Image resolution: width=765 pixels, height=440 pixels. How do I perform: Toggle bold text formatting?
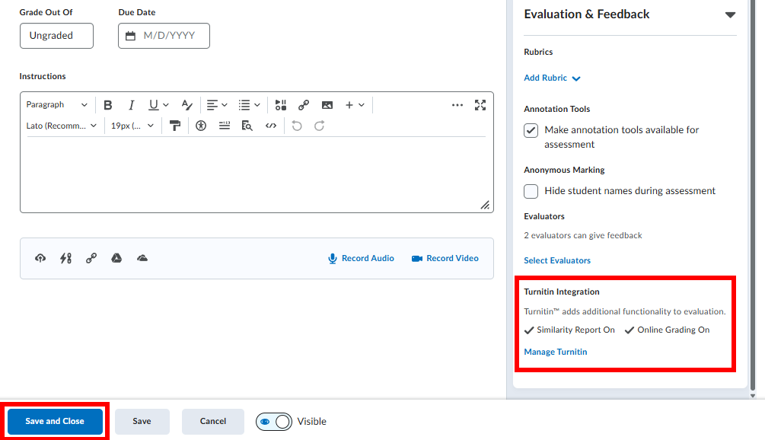[x=108, y=105]
